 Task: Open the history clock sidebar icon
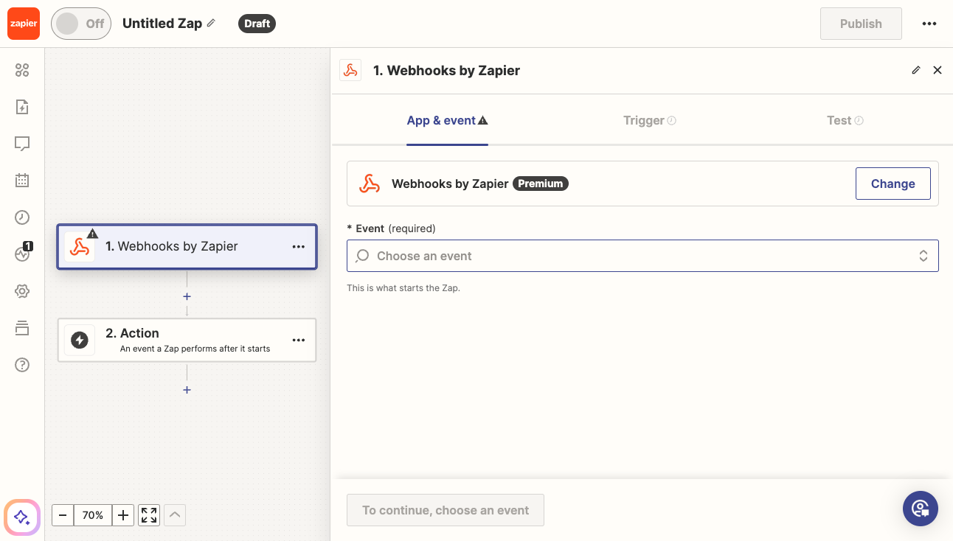[22, 217]
